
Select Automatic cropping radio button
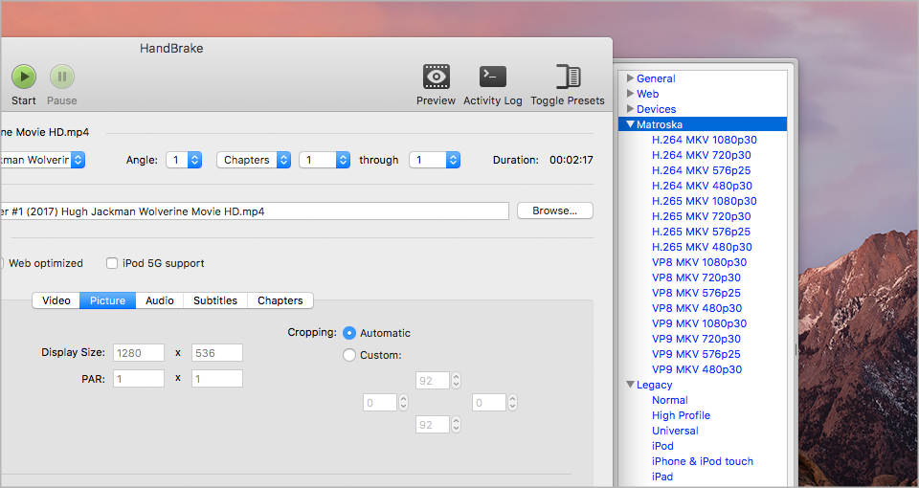coord(349,333)
